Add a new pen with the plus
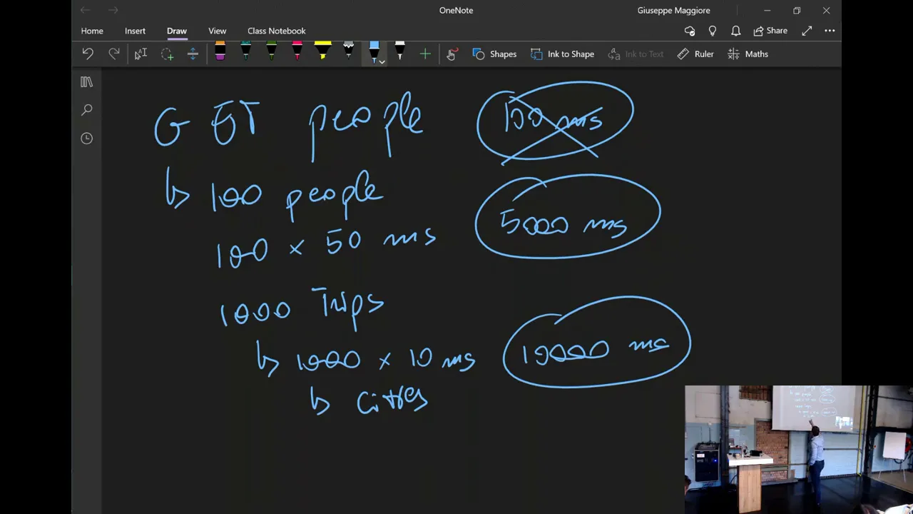This screenshot has width=913, height=514. (425, 54)
